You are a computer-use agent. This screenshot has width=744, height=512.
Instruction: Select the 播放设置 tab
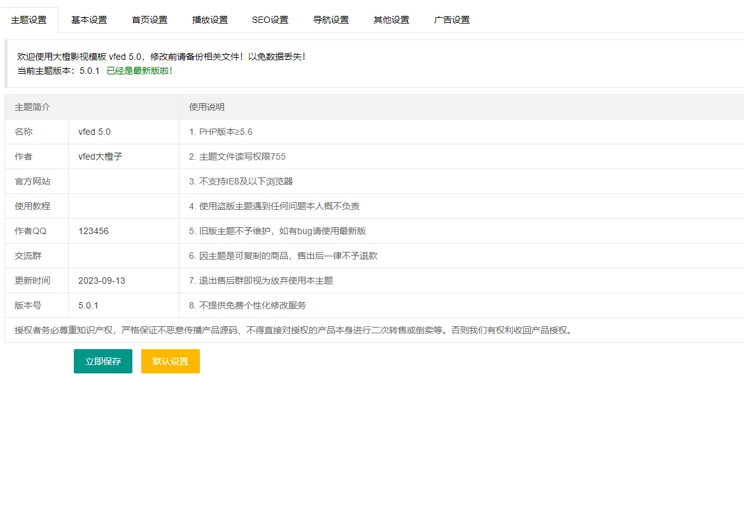point(209,20)
